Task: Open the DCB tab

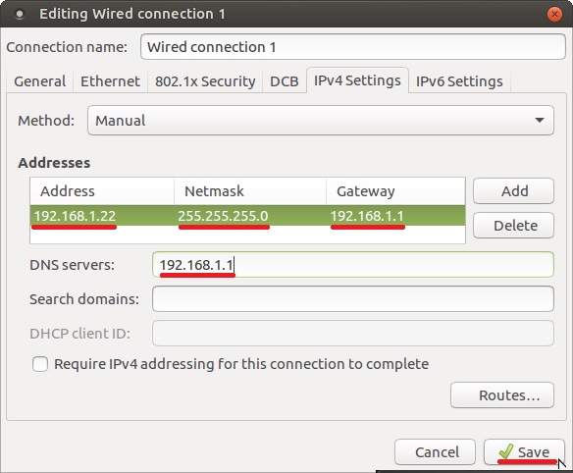Action: click(284, 81)
